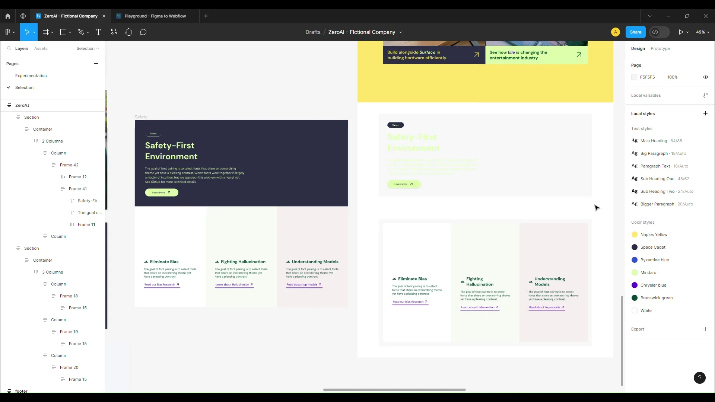Viewport: 715px width, 402px height.
Task: Select the Frame 42 layer
Action: (69, 165)
